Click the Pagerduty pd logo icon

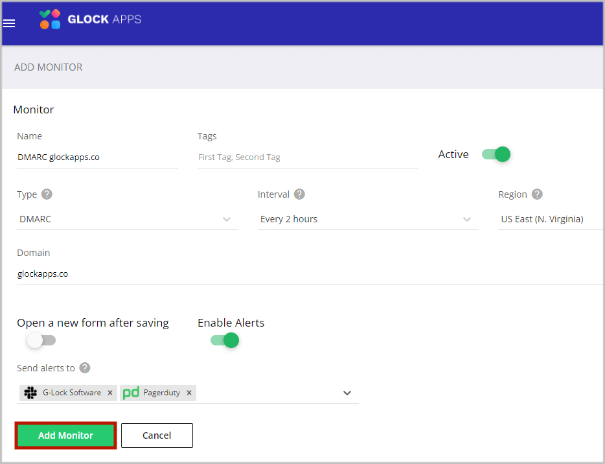(131, 393)
